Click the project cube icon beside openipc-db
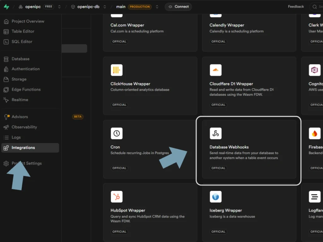The width and height of the screenshot is (323, 242). pos(73,7)
